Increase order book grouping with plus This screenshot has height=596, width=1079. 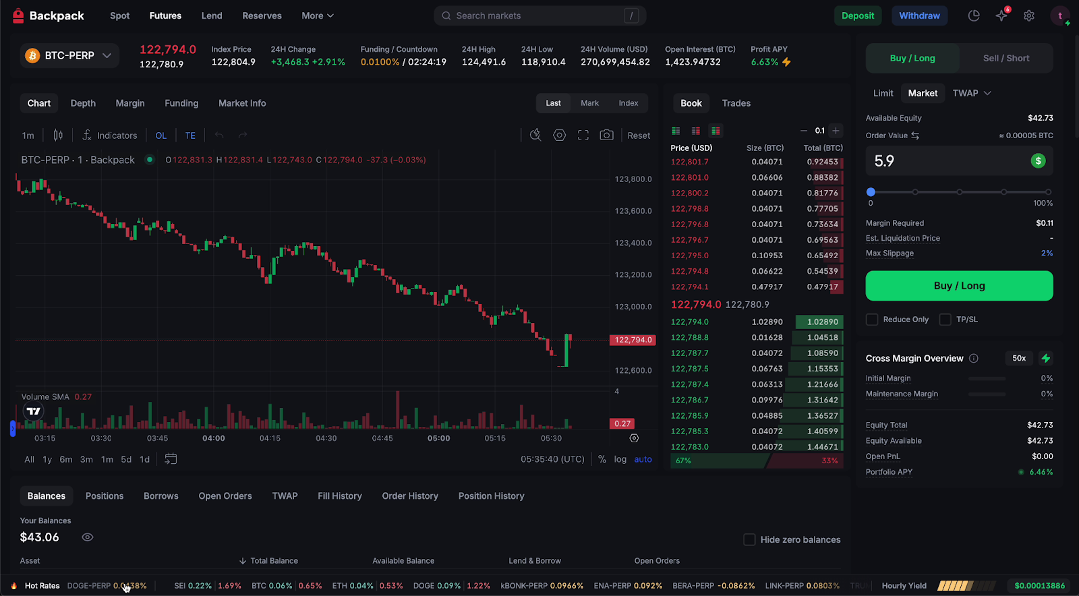(x=836, y=131)
